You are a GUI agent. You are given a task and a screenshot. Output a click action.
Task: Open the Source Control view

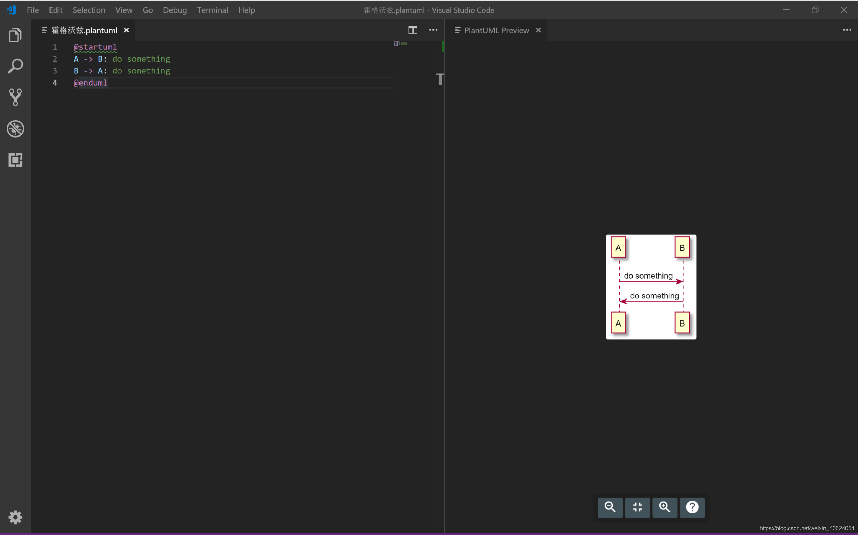[x=15, y=97]
